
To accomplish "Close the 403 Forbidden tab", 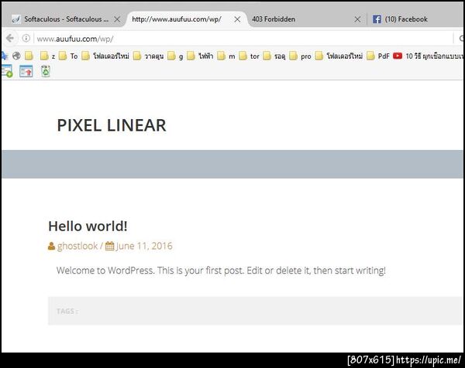I will pos(357,19).
